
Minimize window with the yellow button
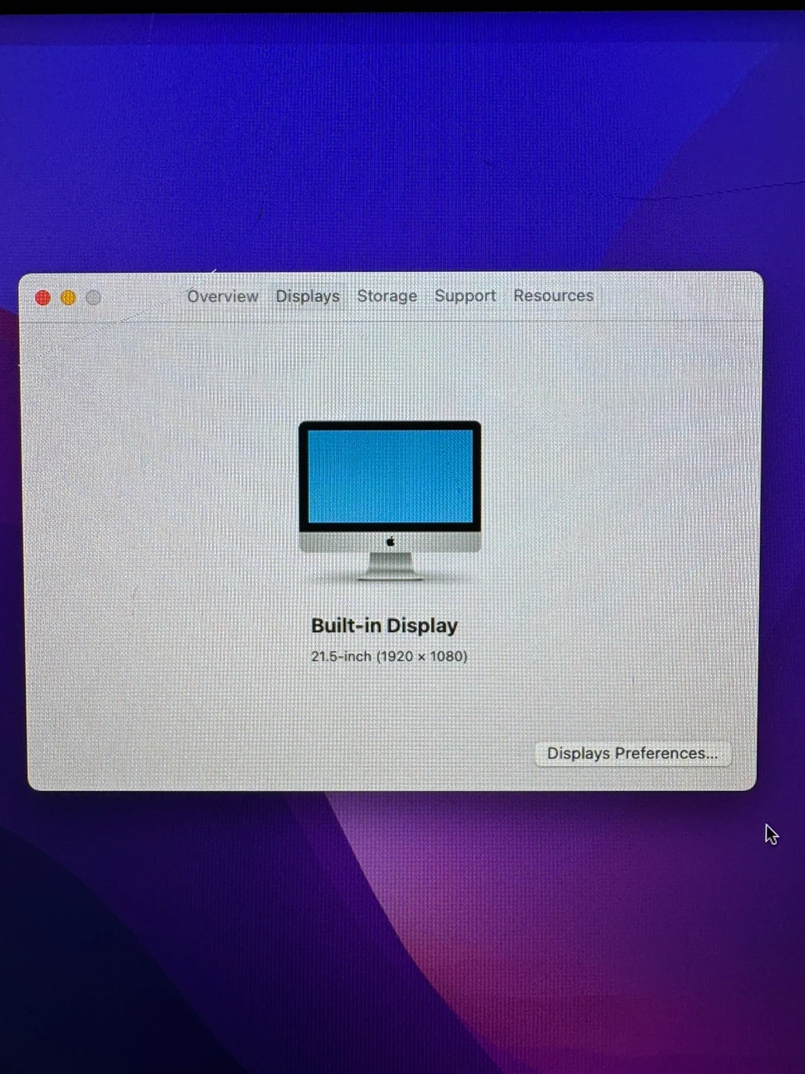[68, 298]
